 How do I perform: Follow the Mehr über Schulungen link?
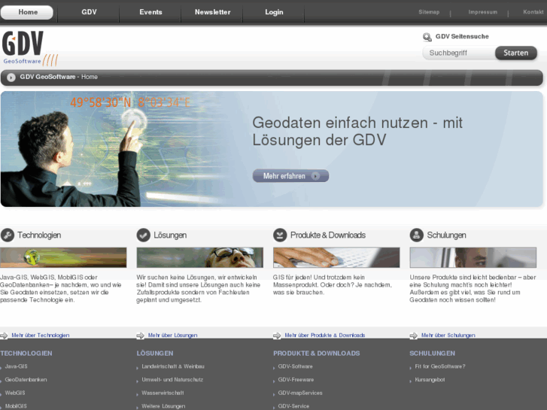coord(448,335)
